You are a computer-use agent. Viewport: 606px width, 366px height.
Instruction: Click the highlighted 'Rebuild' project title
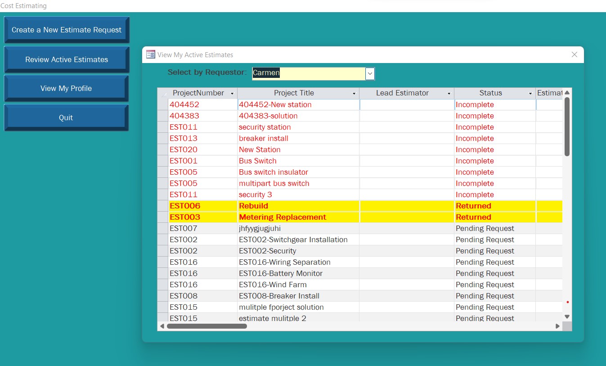[253, 206]
